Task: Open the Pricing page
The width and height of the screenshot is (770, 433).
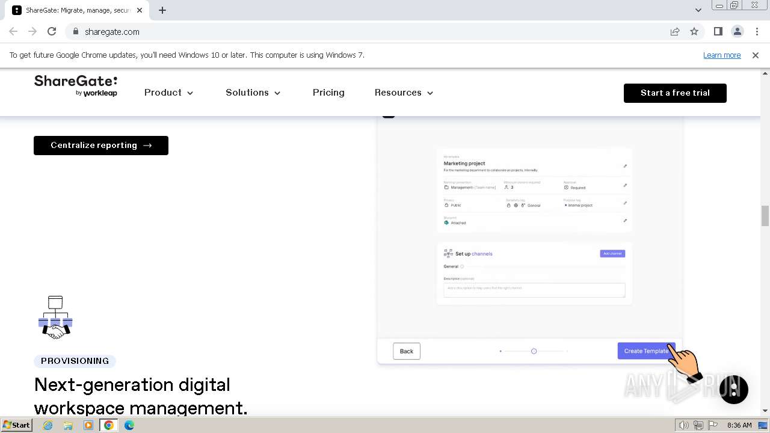Action: tap(328, 93)
